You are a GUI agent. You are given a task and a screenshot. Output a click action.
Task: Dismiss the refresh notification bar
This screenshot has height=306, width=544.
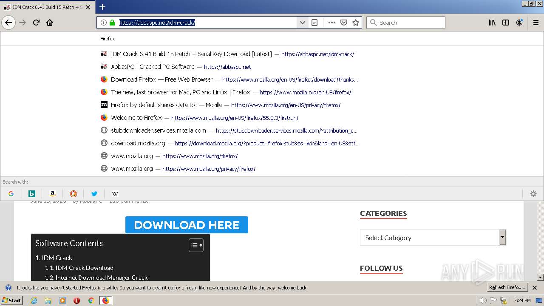pos(535,288)
